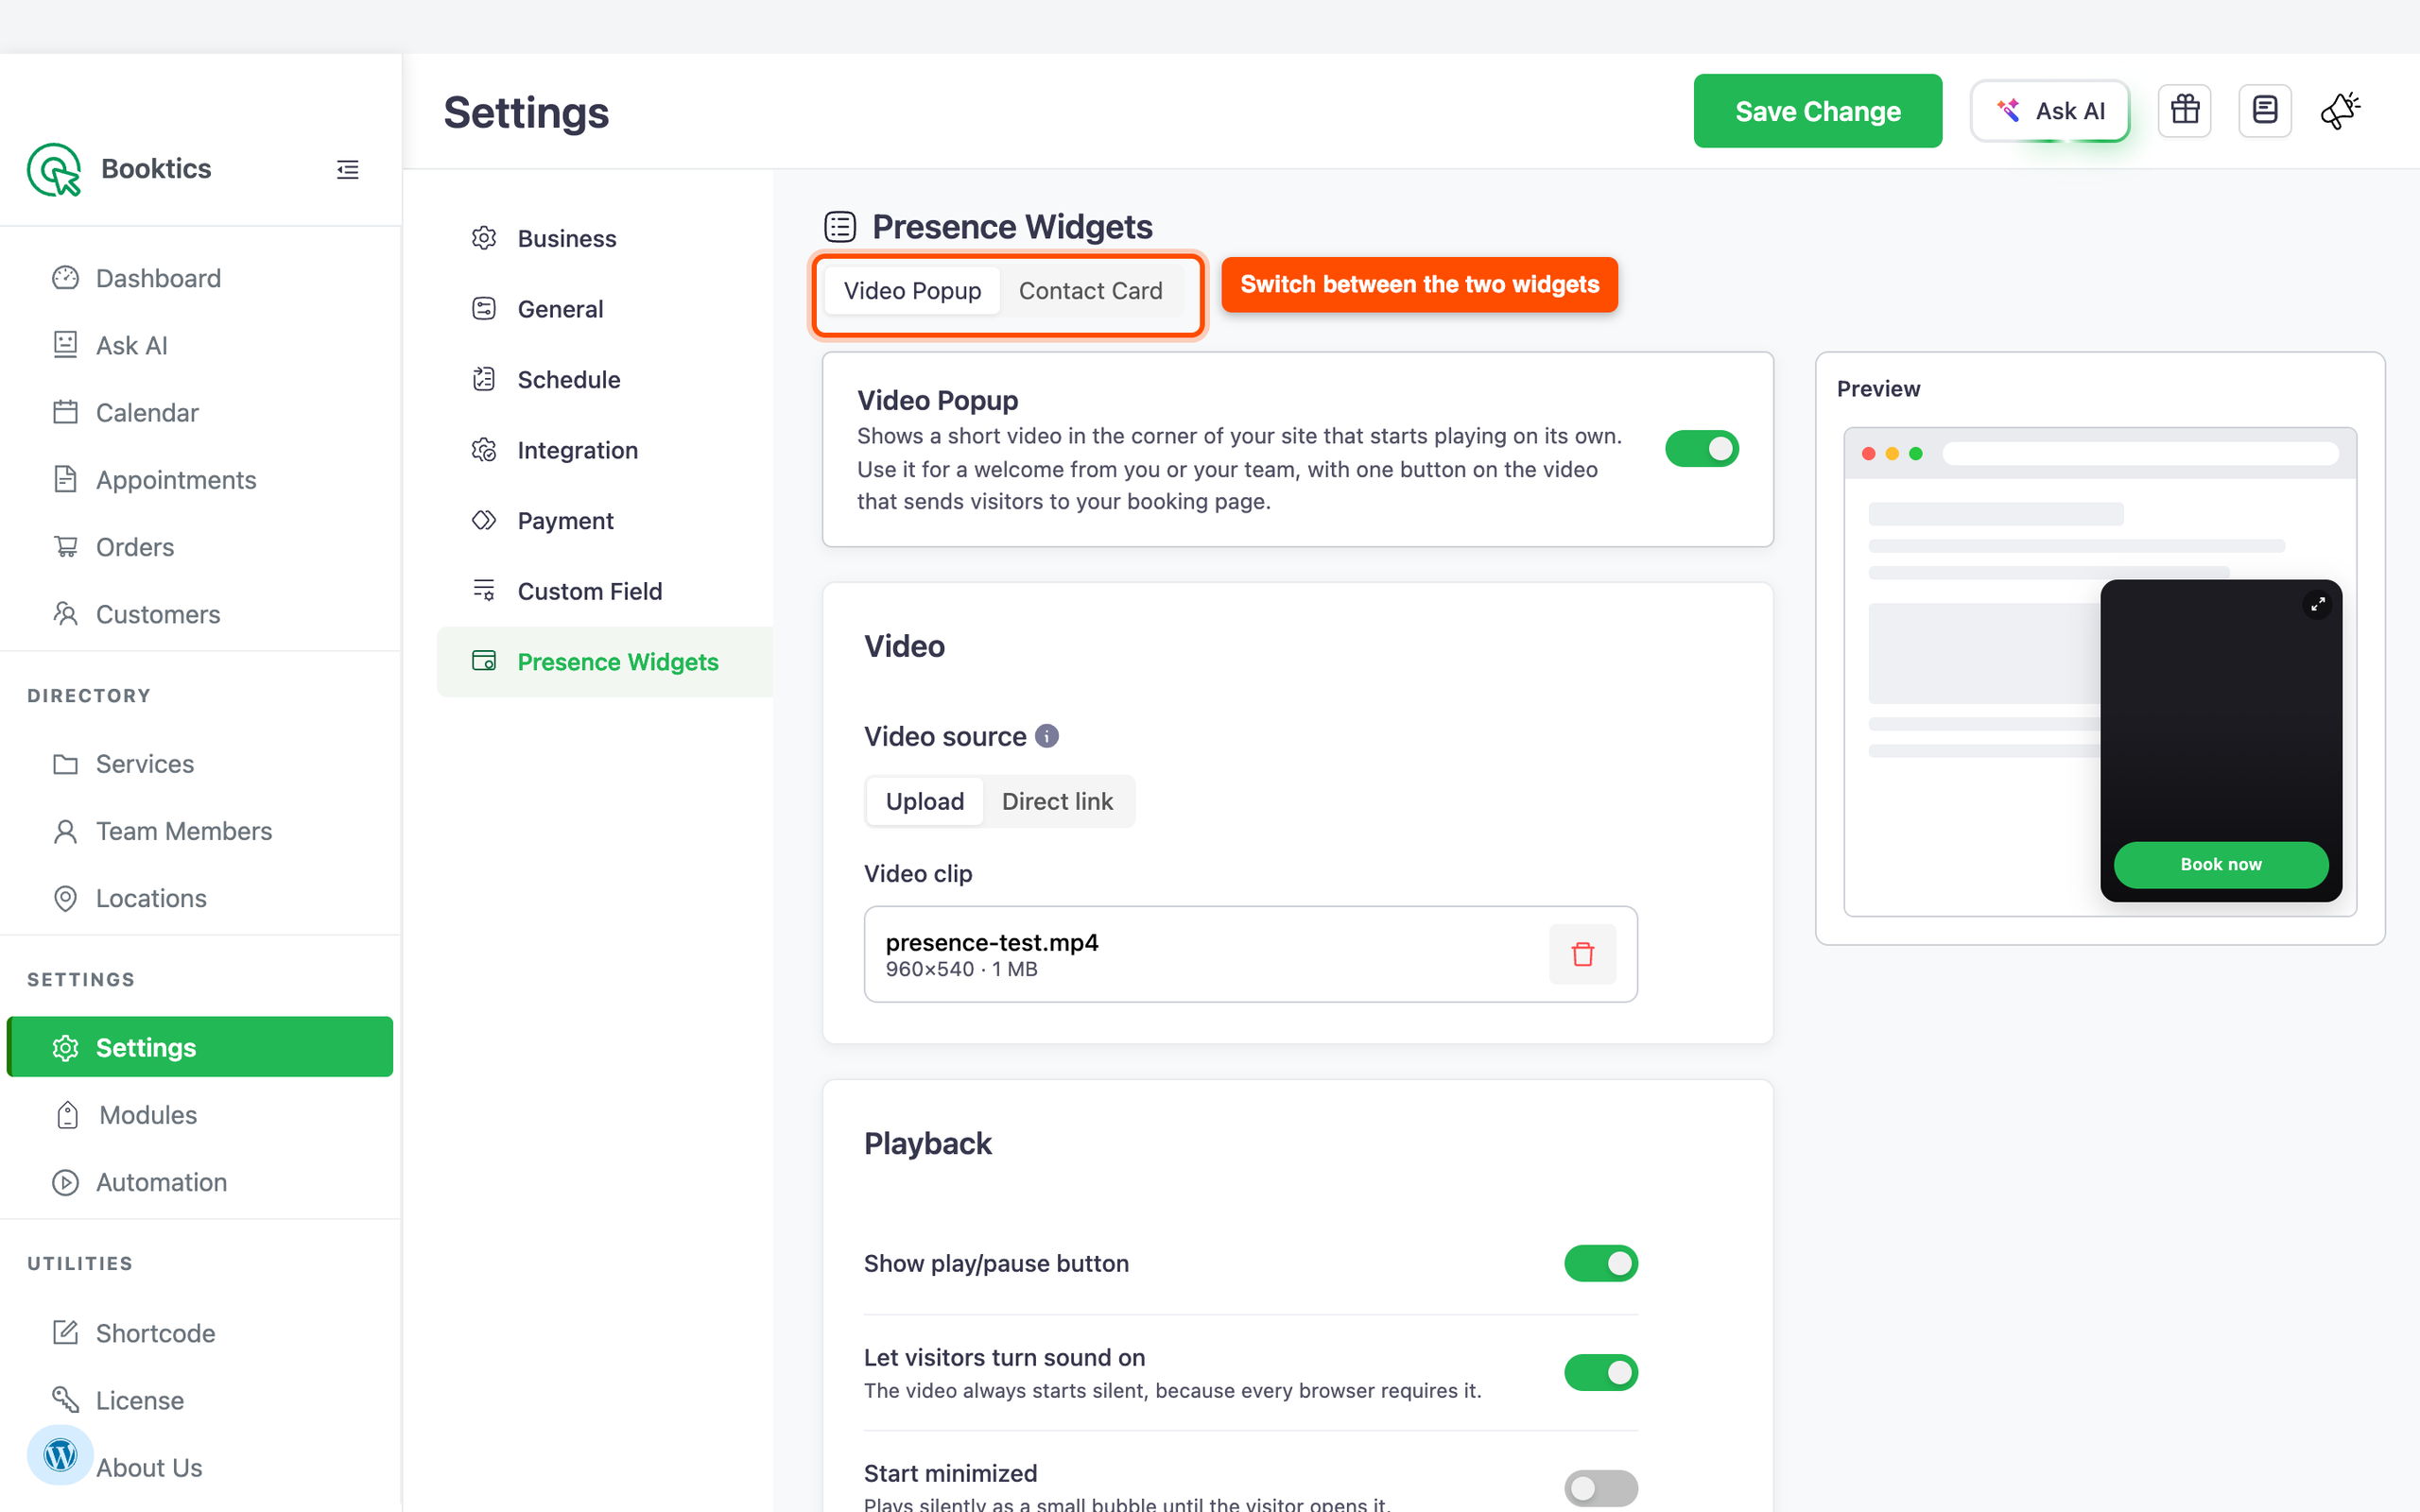Open General settings section
Image resolution: width=2420 pixels, height=1512 pixels.
click(x=605, y=309)
